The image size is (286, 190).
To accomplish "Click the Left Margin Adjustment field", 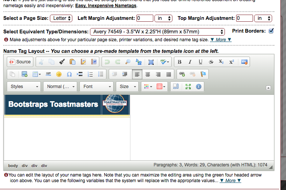I will click(x=145, y=18).
